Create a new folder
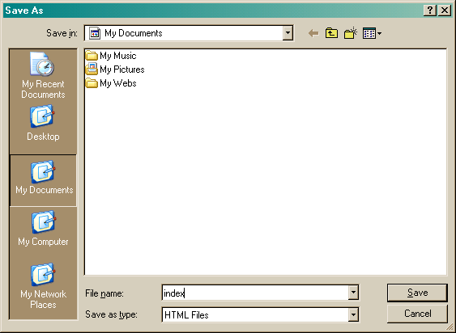The image size is (456, 333). pyautogui.click(x=350, y=33)
